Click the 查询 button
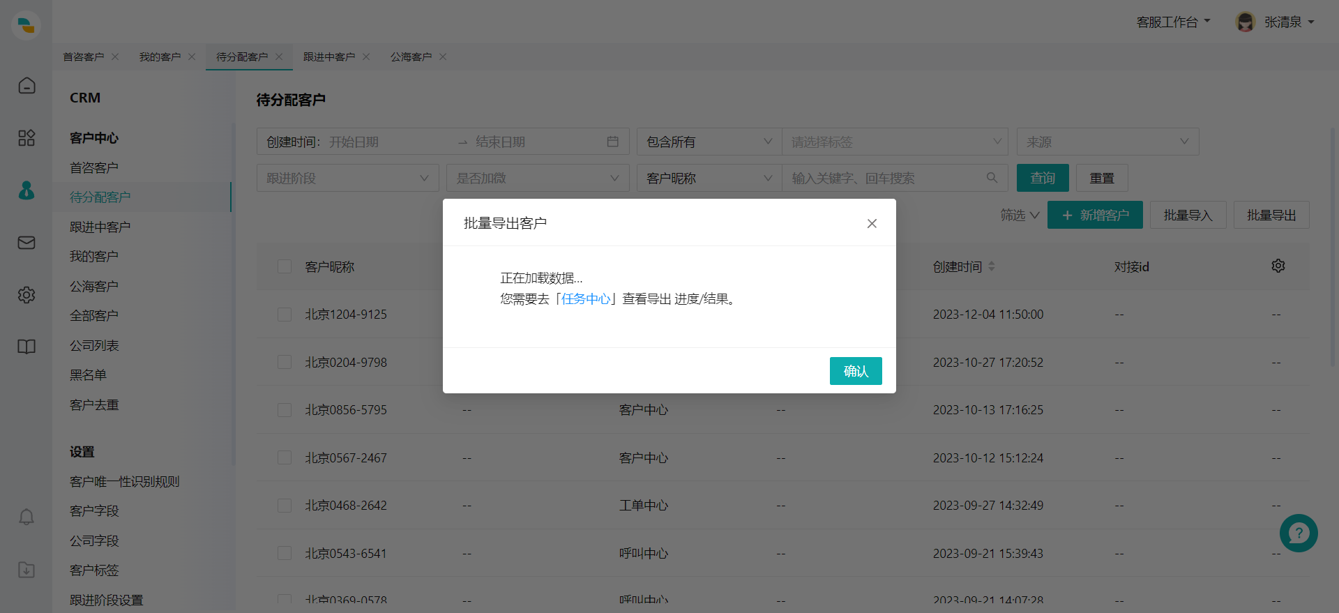 coord(1043,178)
